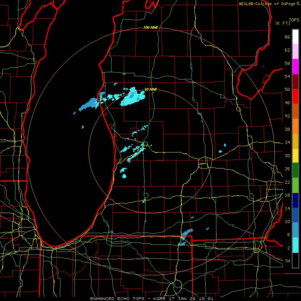Image resolution: width=301 pixels, height=301 pixels.
Task: Click the "TH" threshold label on scale
Action: (x=287, y=261)
